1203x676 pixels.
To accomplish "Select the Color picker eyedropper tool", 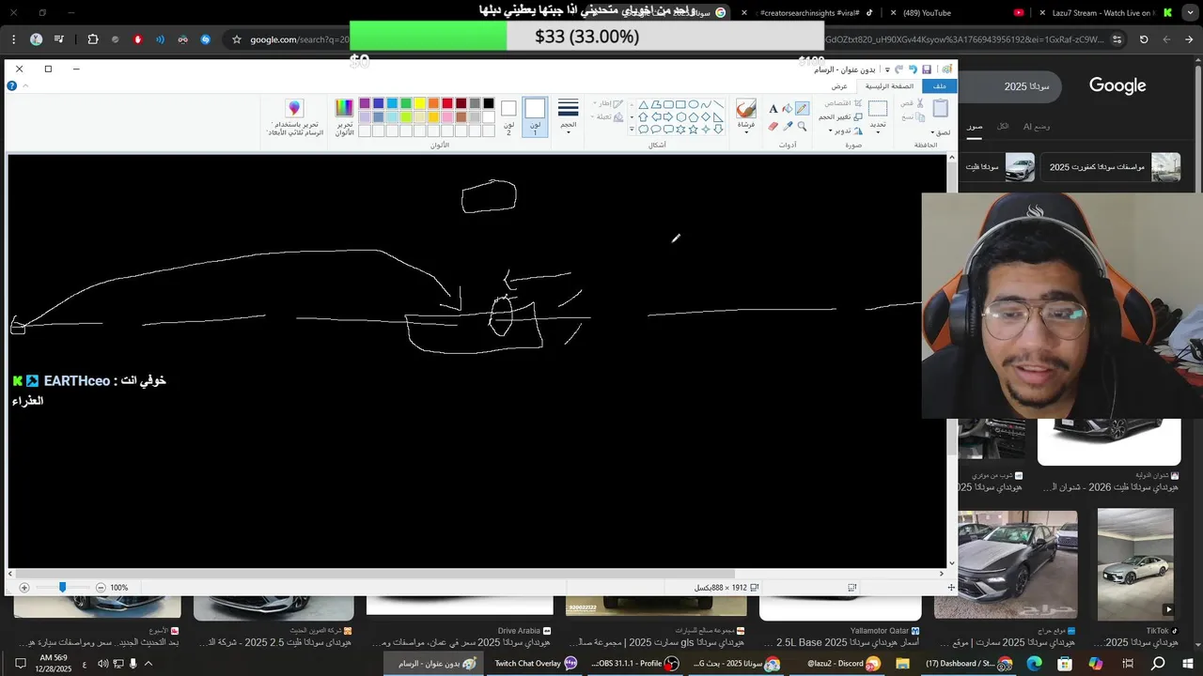I will click(x=788, y=126).
